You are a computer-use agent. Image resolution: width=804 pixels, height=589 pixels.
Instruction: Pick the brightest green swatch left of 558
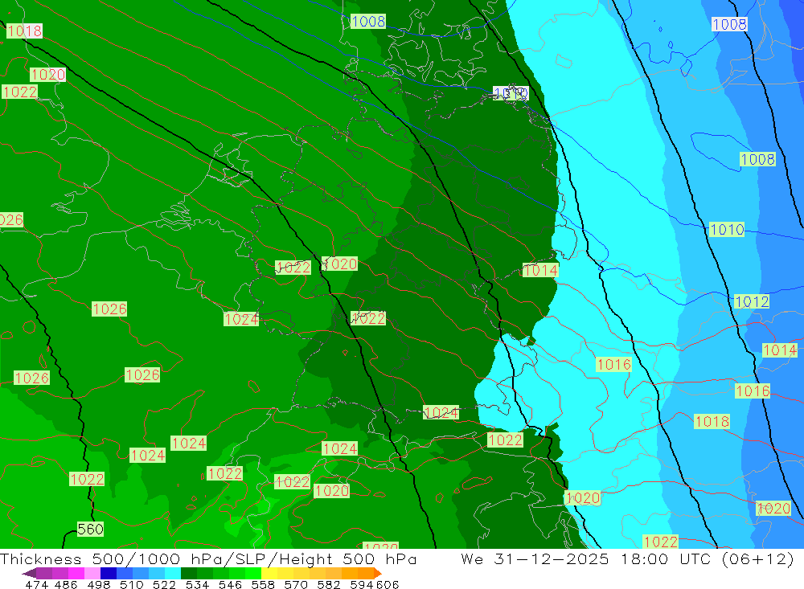coord(253,573)
